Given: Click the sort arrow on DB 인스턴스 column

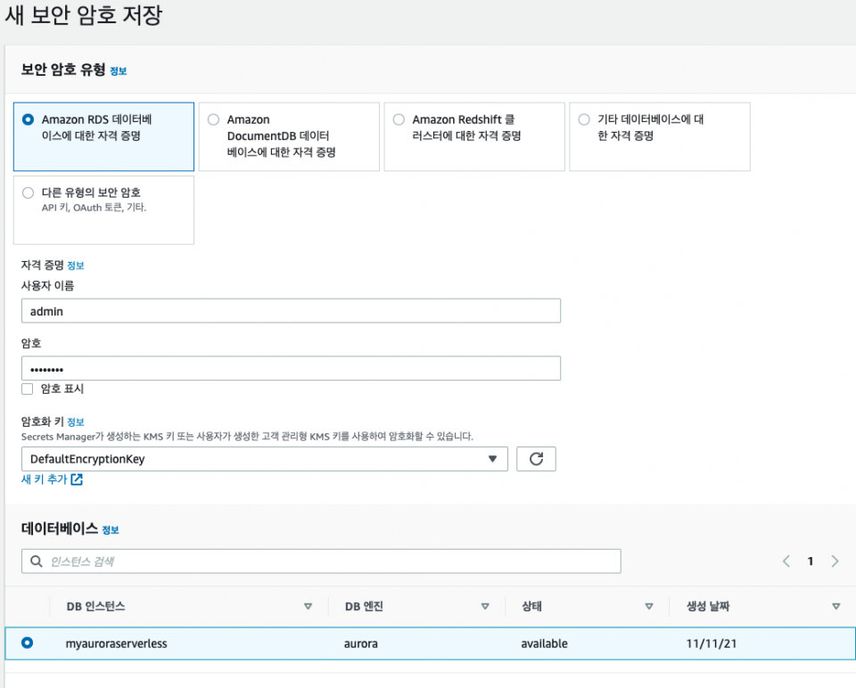Looking at the screenshot, I should point(309,606).
